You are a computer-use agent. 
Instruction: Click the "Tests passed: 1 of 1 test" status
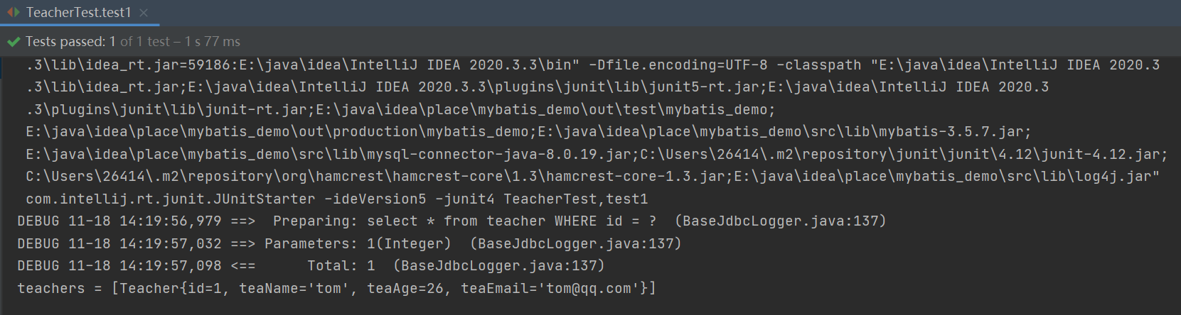point(97,42)
